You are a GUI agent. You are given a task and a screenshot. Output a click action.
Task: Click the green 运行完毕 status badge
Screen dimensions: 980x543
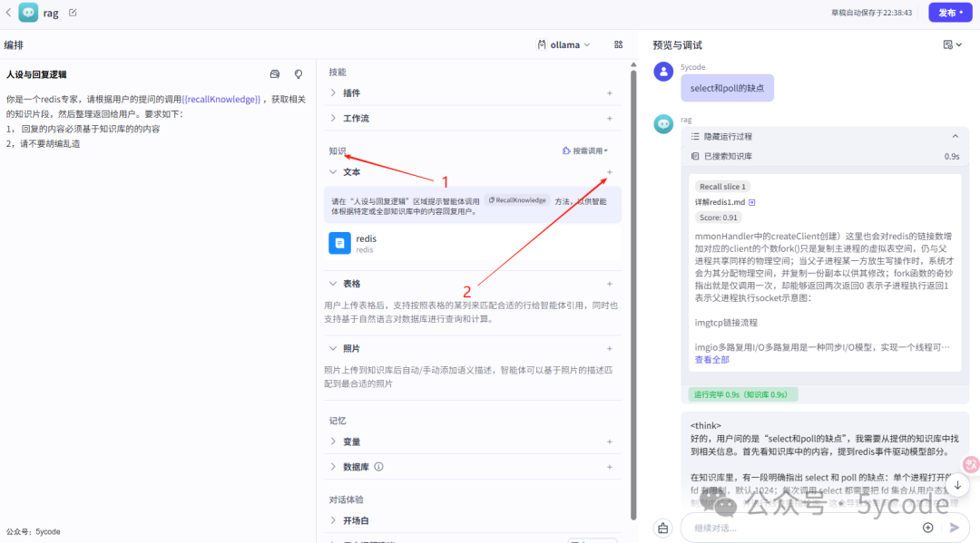coord(742,394)
